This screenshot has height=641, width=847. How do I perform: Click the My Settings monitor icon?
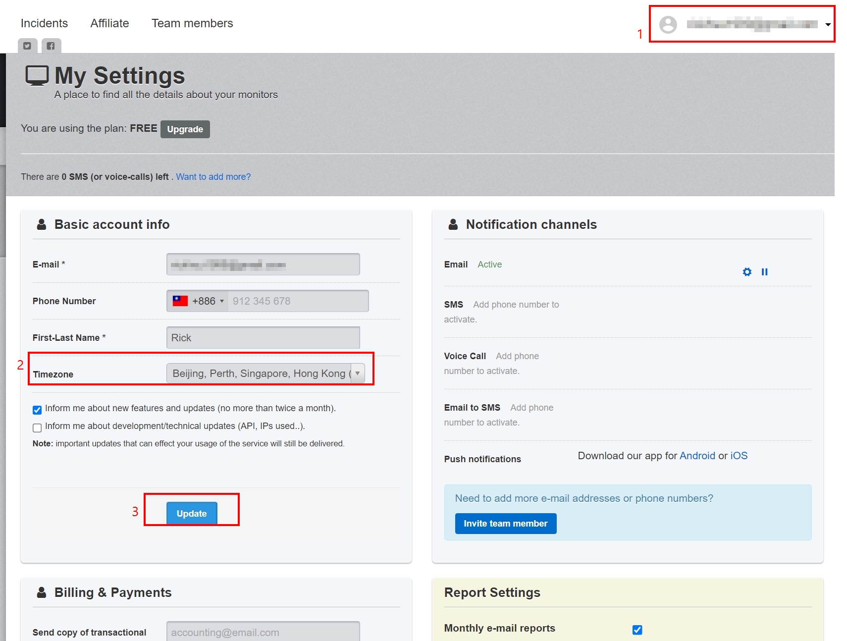(37, 76)
